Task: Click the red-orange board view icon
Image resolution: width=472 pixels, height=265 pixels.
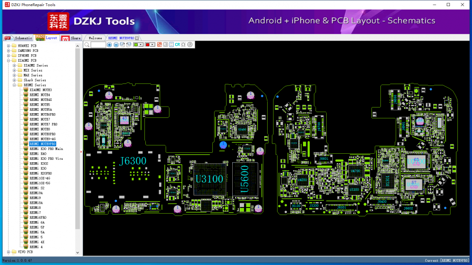Action: coord(159,45)
